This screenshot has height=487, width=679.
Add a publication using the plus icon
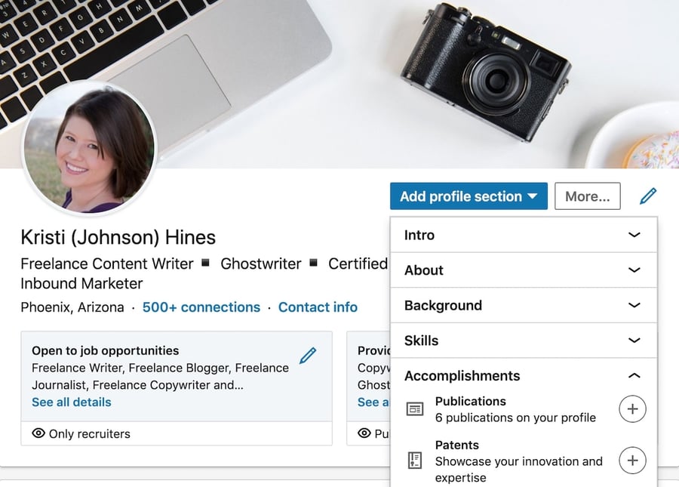632,408
